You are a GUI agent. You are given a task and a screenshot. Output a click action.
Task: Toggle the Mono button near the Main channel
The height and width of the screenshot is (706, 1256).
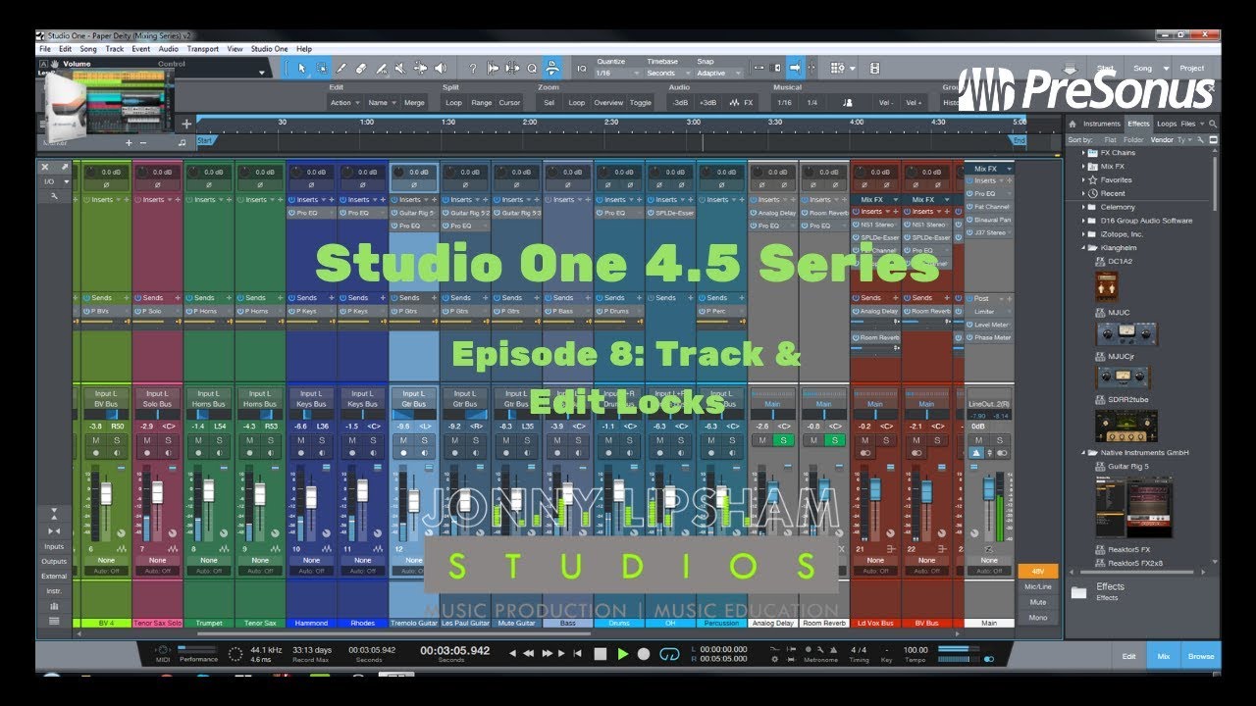click(1037, 618)
